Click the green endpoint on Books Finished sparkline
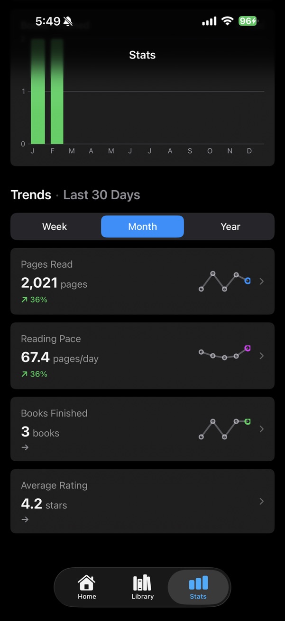This screenshot has height=621, width=285. pyautogui.click(x=247, y=421)
